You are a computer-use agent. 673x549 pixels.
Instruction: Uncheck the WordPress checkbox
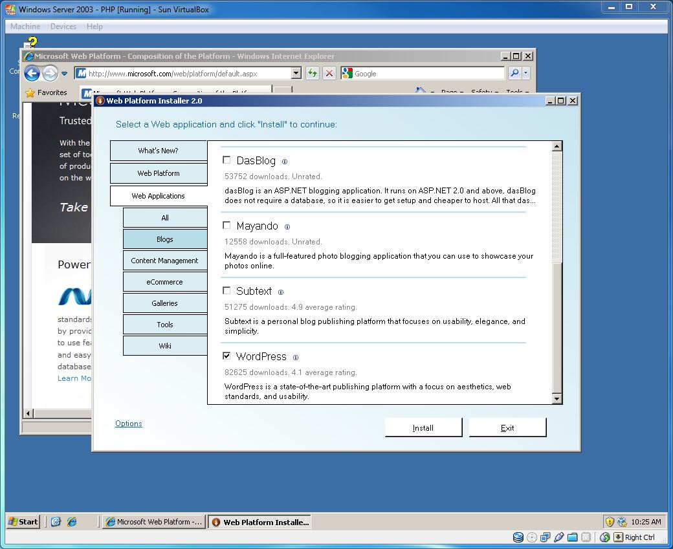pos(226,356)
